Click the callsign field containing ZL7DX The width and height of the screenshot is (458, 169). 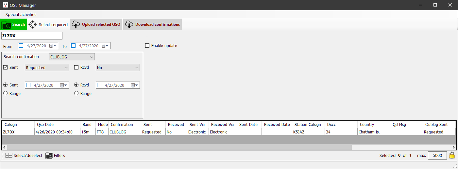pos(32,36)
